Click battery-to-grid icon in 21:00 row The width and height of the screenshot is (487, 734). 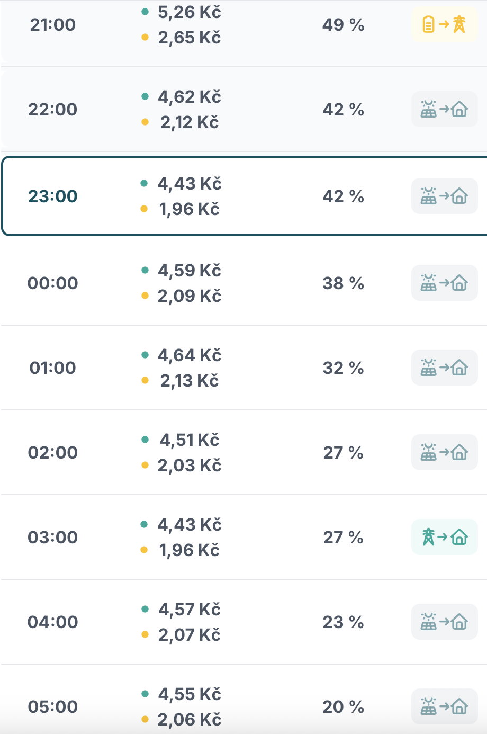click(445, 24)
